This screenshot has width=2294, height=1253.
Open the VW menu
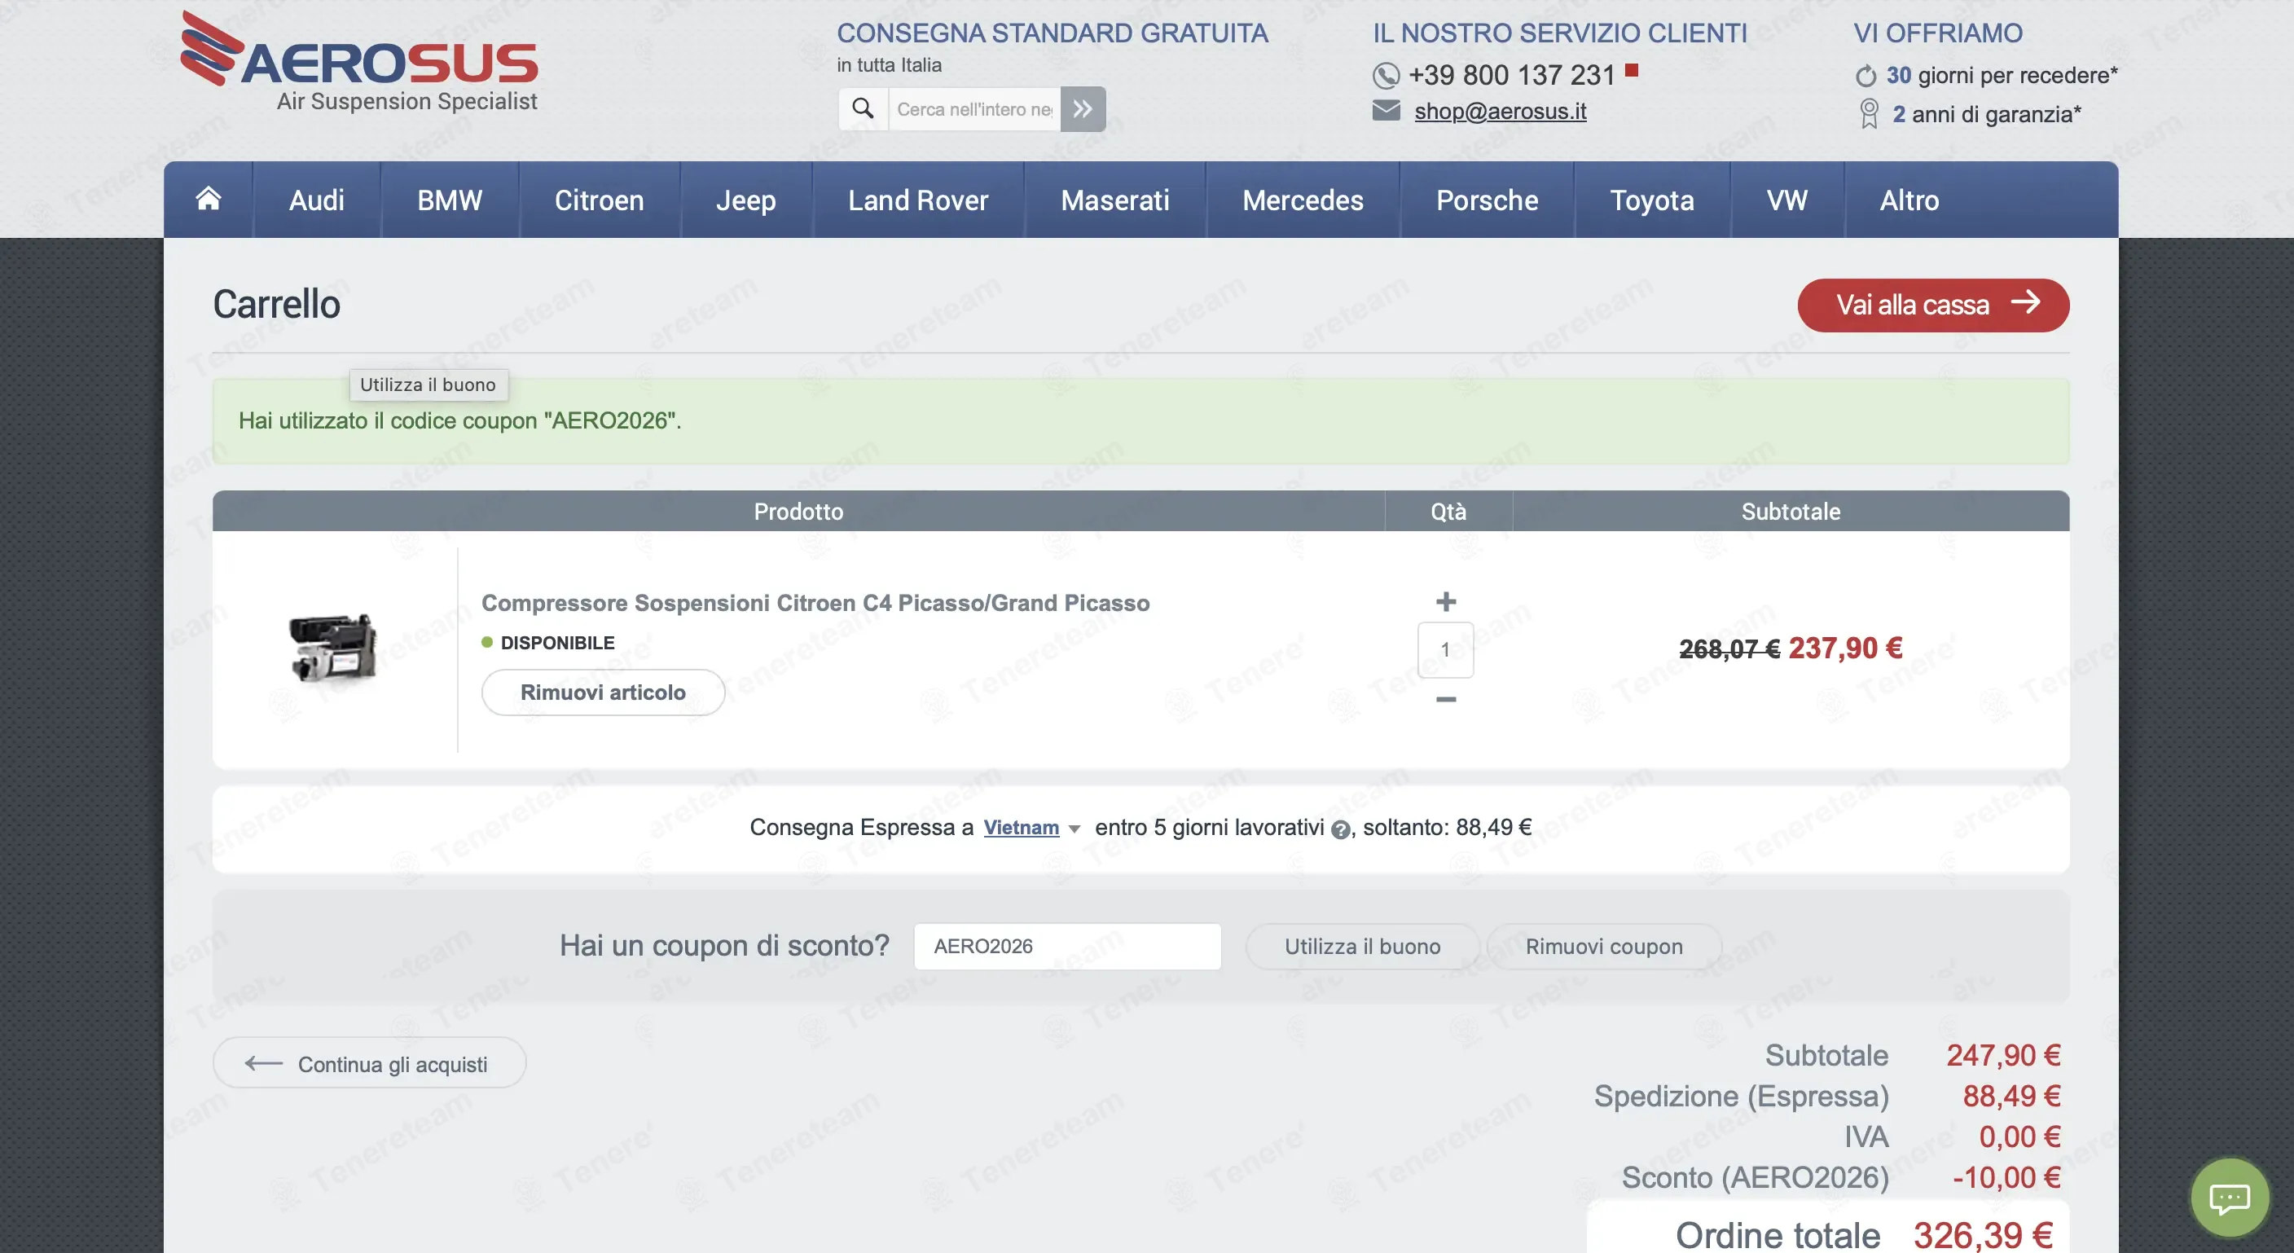click(1787, 200)
